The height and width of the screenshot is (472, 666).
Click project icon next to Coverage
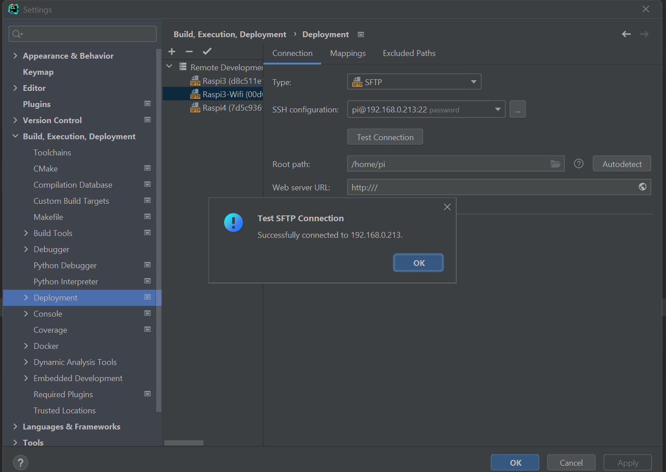pos(147,329)
